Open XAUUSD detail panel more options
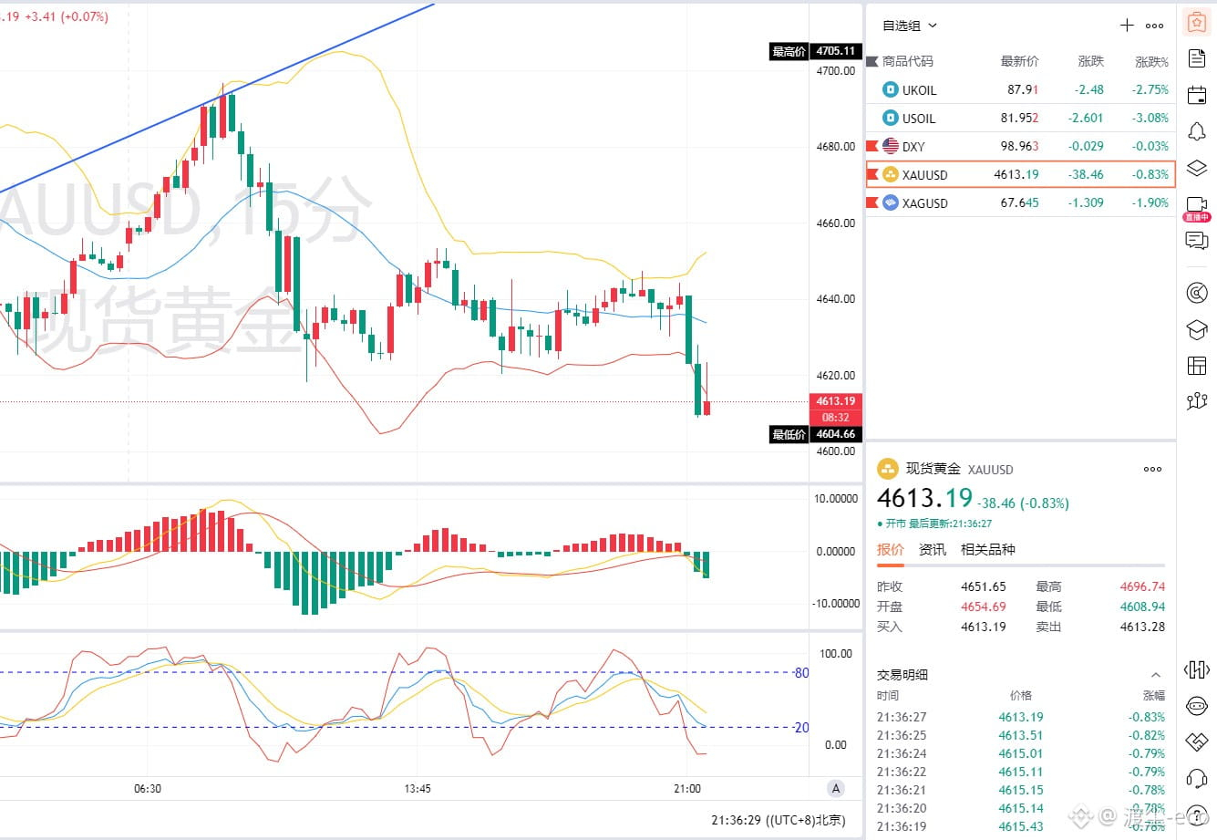The height and width of the screenshot is (840, 1217). click(x=1152, y=469)
